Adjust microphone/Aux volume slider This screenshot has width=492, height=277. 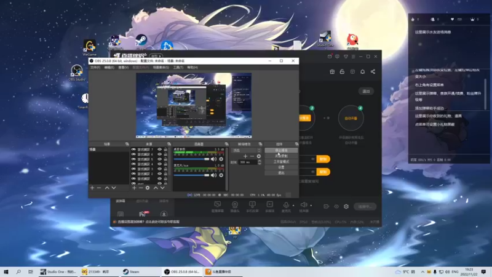click(191, 175)
